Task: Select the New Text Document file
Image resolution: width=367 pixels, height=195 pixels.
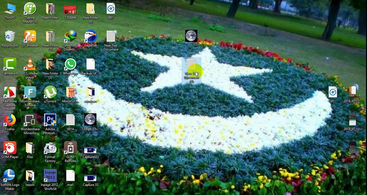Action: point(111,41)
